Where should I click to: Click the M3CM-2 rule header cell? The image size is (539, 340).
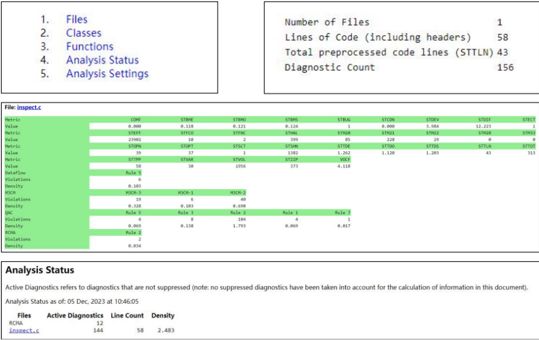tap(238, 193)
